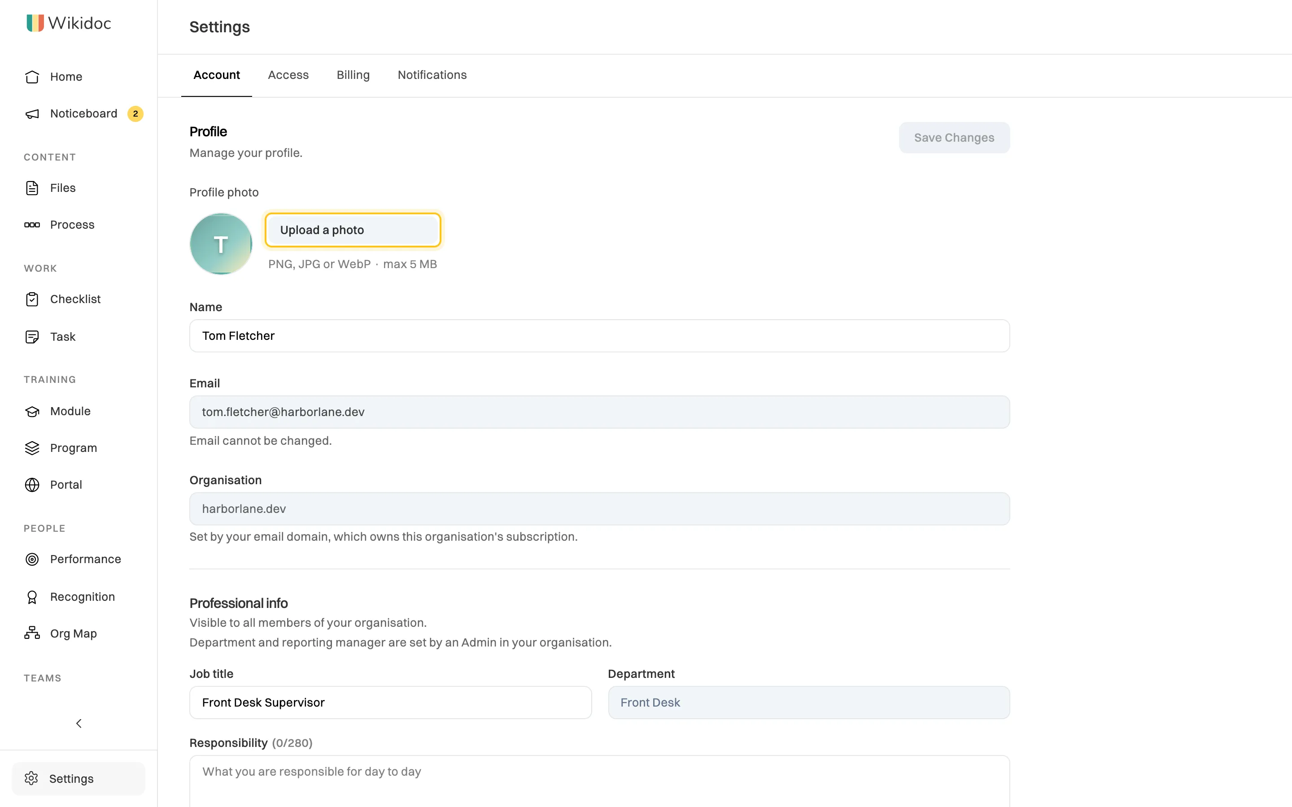
Task: Click the Task note icon
Action: click(x=32, y=337)
